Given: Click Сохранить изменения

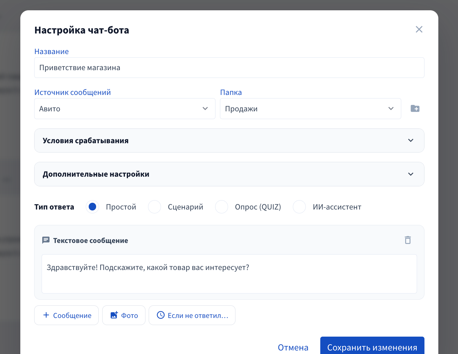Looking at the screenshot, I should pyautogui.click(x=372, y=346).
